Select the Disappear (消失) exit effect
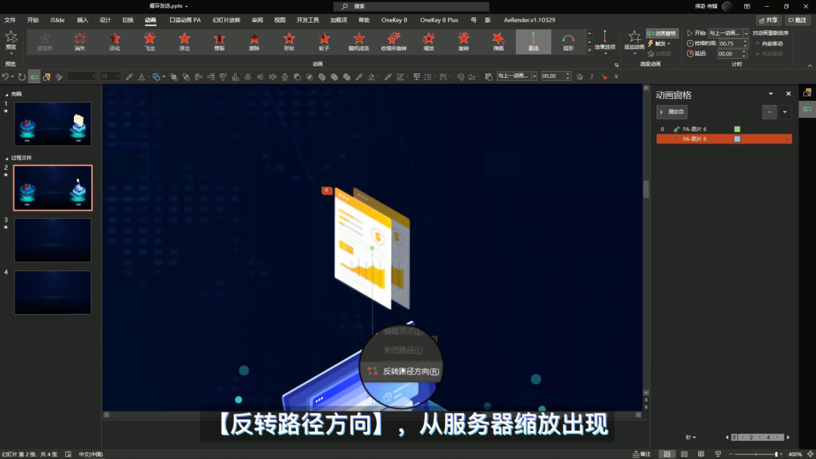 point(79,42)
